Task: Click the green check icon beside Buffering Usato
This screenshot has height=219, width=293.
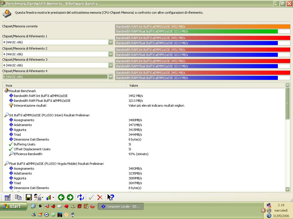Action: (11, 144)
